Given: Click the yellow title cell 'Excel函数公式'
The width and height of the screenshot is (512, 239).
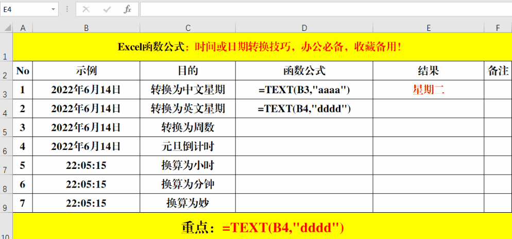Looking at the screenshot, I should point(262,47).
